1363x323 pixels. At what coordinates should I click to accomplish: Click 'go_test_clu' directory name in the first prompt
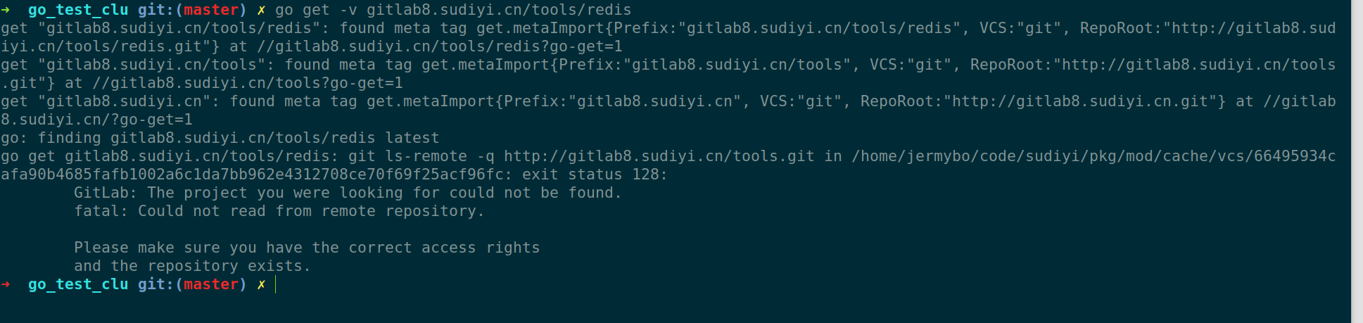coord(78,10)
